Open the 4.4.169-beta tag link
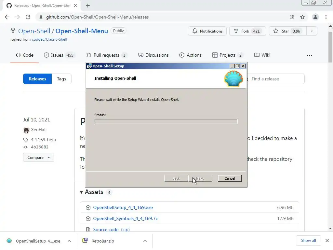Screen dimensions: 333x250 (43, 140)
